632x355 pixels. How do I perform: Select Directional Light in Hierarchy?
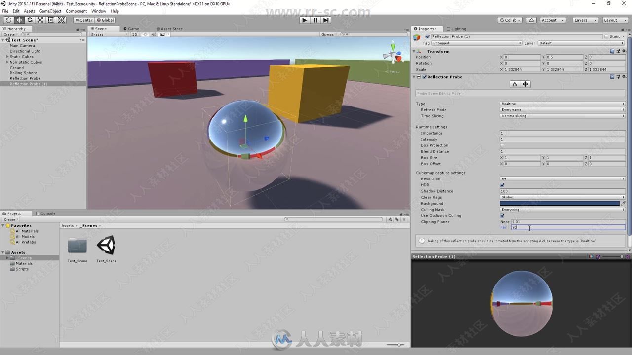coord(25,51)
